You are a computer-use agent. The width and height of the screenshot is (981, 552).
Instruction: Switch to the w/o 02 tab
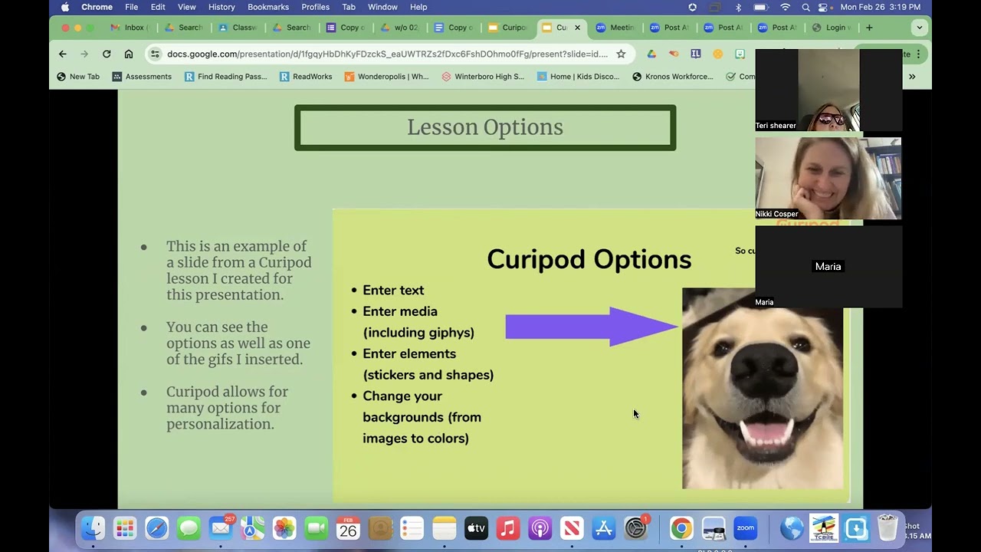tap(399, 28)
